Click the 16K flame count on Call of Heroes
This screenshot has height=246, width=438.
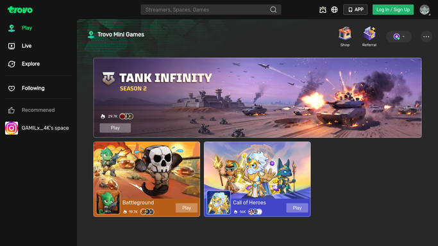240,211
